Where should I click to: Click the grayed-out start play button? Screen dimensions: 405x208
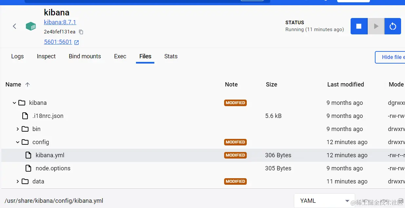[x=376, y=26]
